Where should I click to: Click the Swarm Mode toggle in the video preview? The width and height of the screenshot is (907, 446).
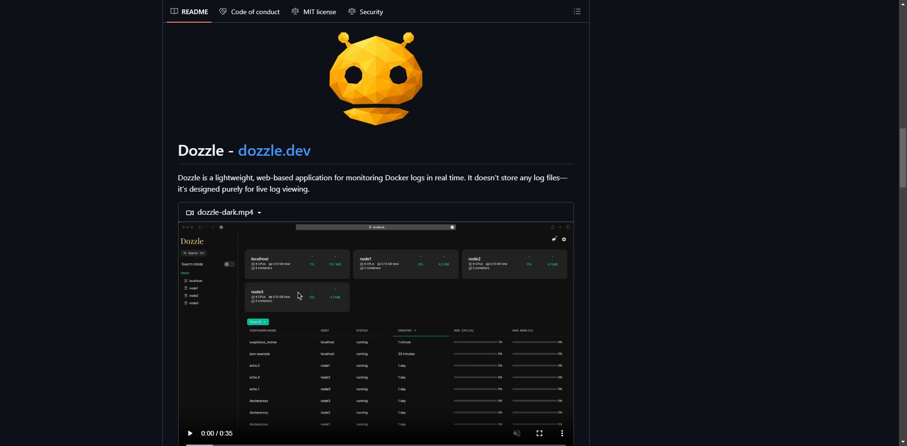pos(229,264)
